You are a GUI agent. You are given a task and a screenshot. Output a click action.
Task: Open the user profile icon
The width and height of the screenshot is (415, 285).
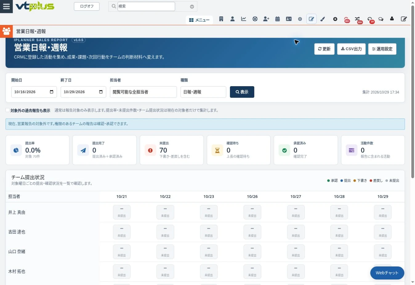pos(392,19)
